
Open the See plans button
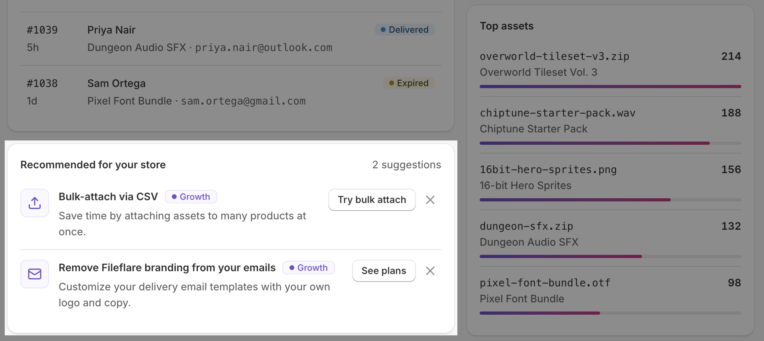click(384, 271)
